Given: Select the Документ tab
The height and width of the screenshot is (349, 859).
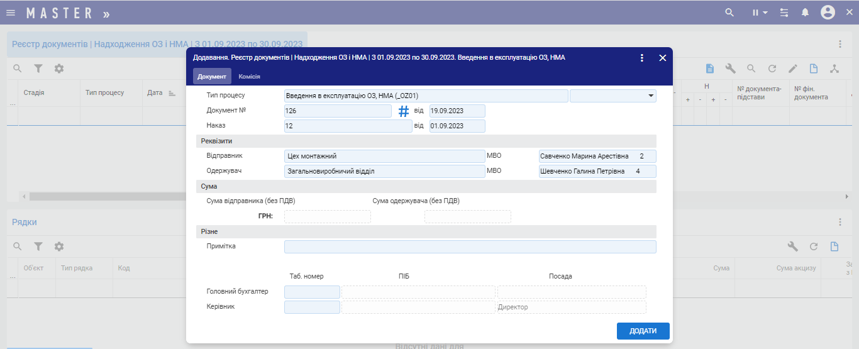Looking at the screenshot, I should [x=212, y=77].
